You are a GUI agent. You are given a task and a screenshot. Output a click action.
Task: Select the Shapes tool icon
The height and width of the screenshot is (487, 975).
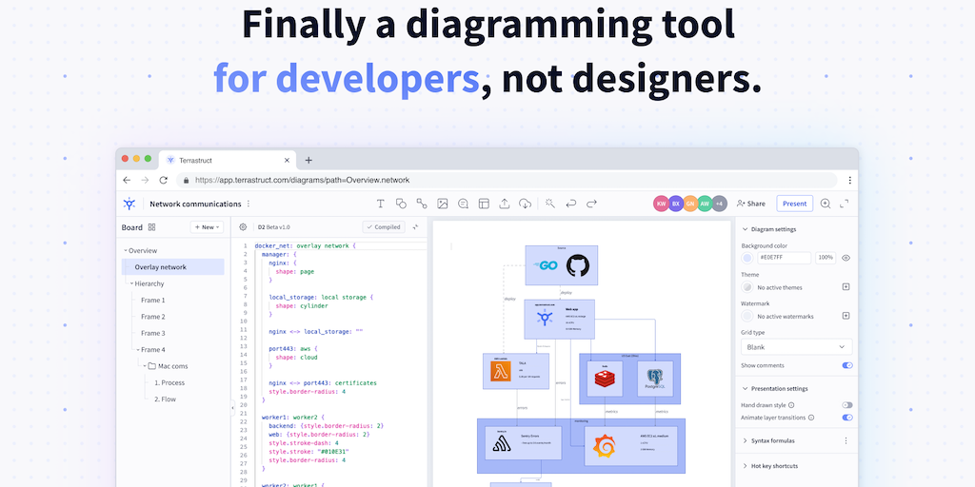click(x=401, y=204)
